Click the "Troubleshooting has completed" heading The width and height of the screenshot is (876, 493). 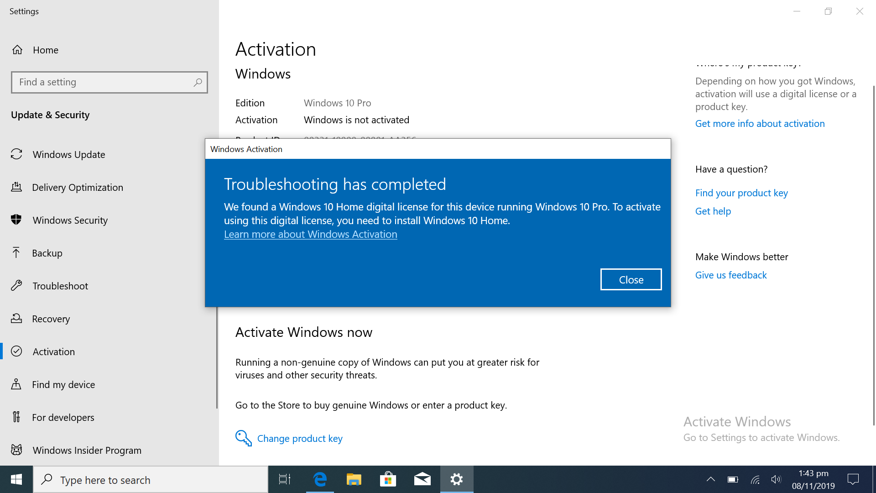[x=335, y=184]
